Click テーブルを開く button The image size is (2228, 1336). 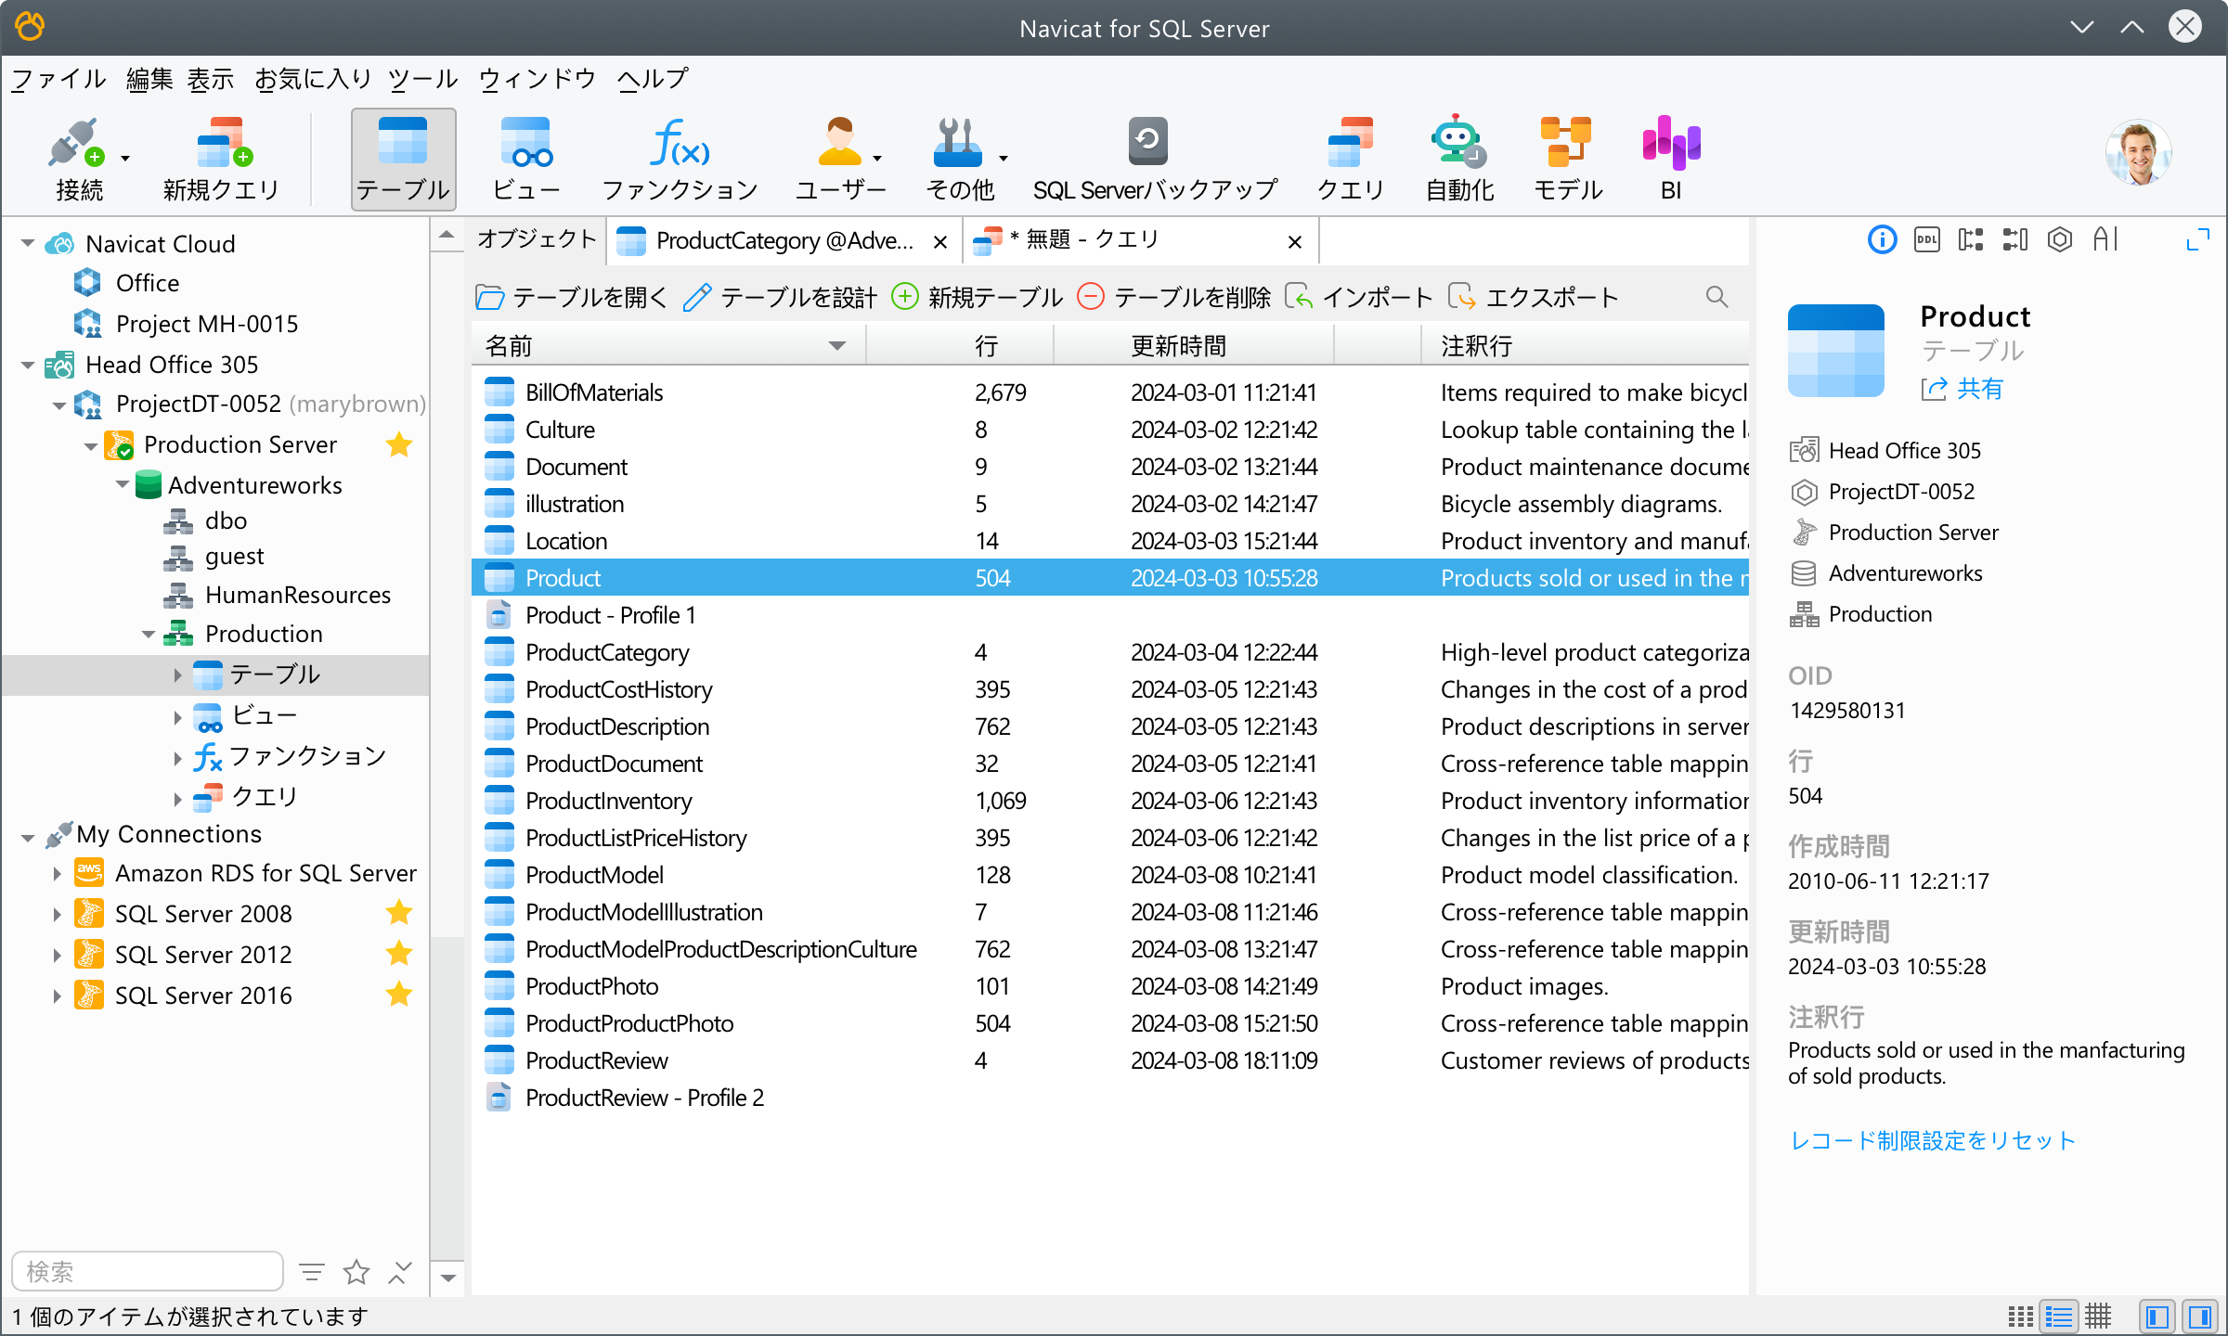[x=571, y=297]
